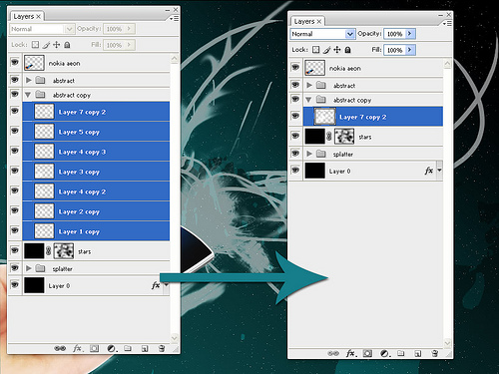Create new group in right Layers panel
The image size is (499, 374).
pyautogui.click(x=401, y=353)
